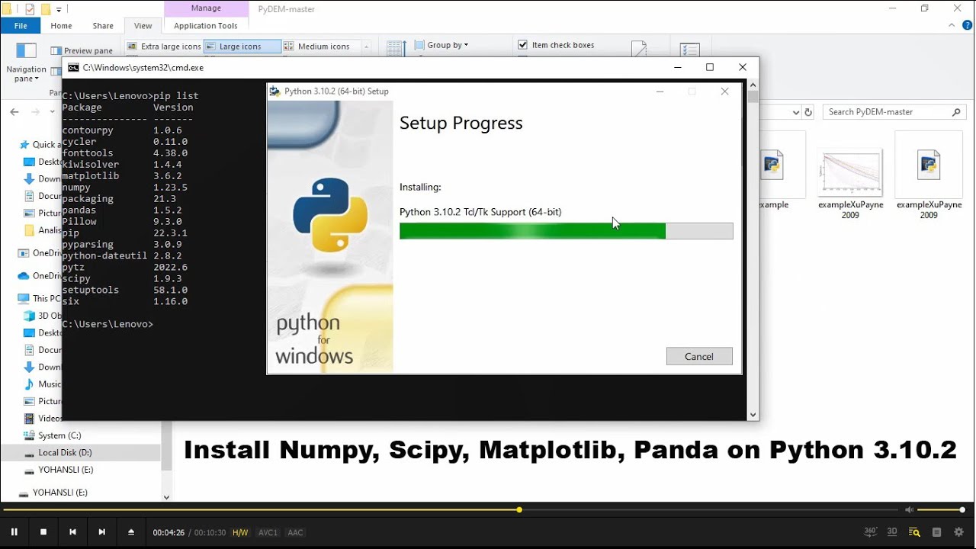Switch to the Home ribbon tab
This screenshot has height=549, width=976.
pos(61,25)
